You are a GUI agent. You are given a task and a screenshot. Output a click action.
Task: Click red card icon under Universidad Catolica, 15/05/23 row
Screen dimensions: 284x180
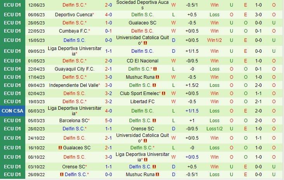coord(145,43)
